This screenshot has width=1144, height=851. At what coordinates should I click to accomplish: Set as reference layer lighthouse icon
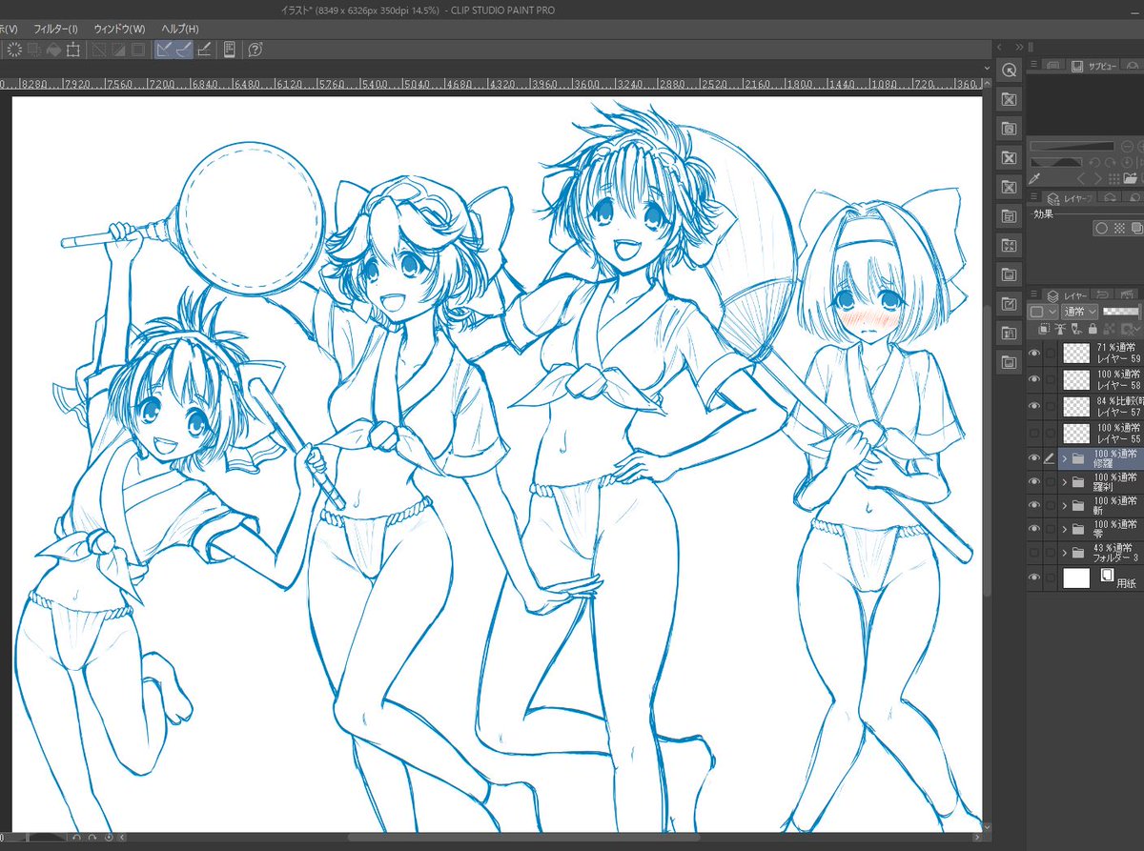click(x=1062, y=329)
